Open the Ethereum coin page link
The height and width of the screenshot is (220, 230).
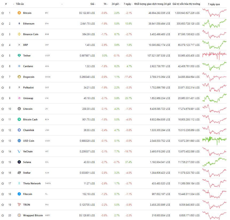point(29,23)
